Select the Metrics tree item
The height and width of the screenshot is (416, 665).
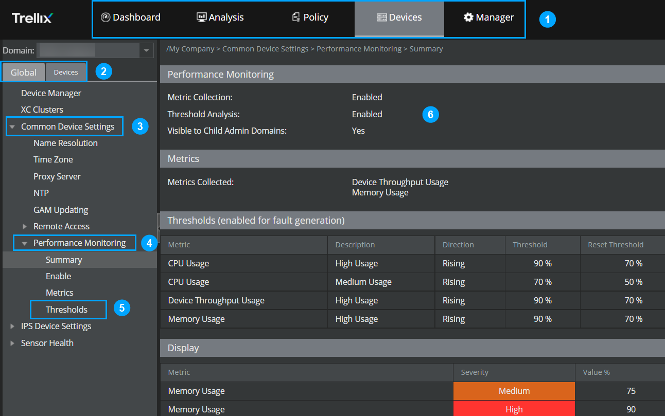[60, 293]
